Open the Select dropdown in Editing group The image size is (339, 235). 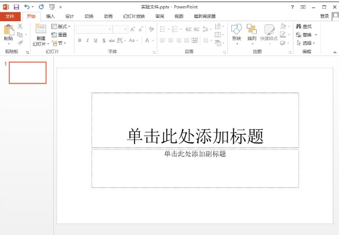coord(306,43)
